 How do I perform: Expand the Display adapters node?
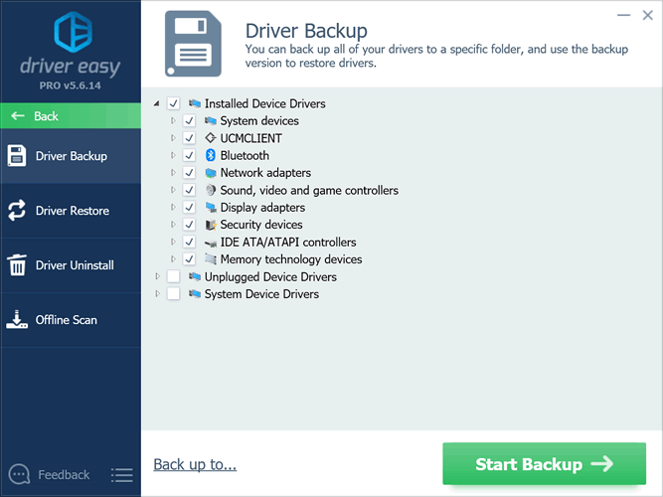[x=173, y=208]
